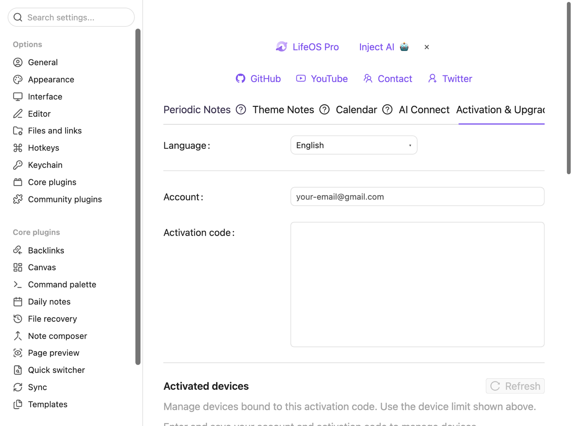Click the Command palette terminal icon

(18, 285)
